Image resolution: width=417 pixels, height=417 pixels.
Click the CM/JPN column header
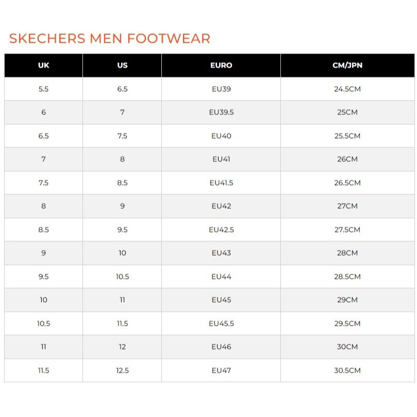point(347,65)
